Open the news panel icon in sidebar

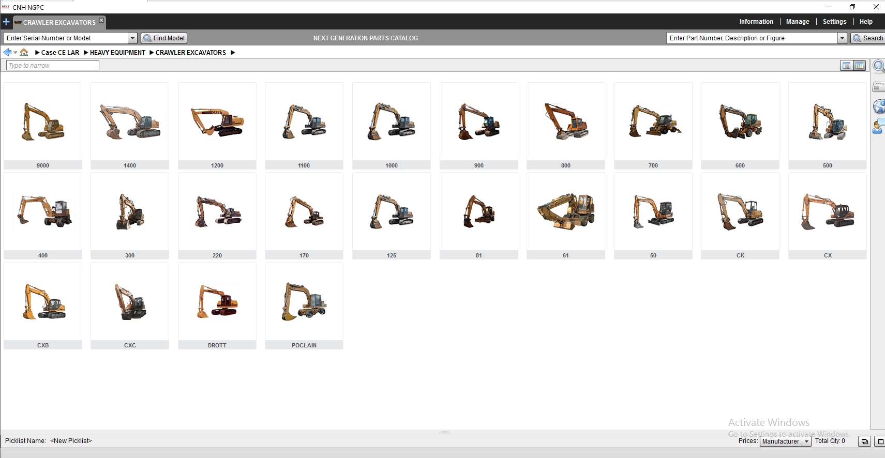coord(878,86)
